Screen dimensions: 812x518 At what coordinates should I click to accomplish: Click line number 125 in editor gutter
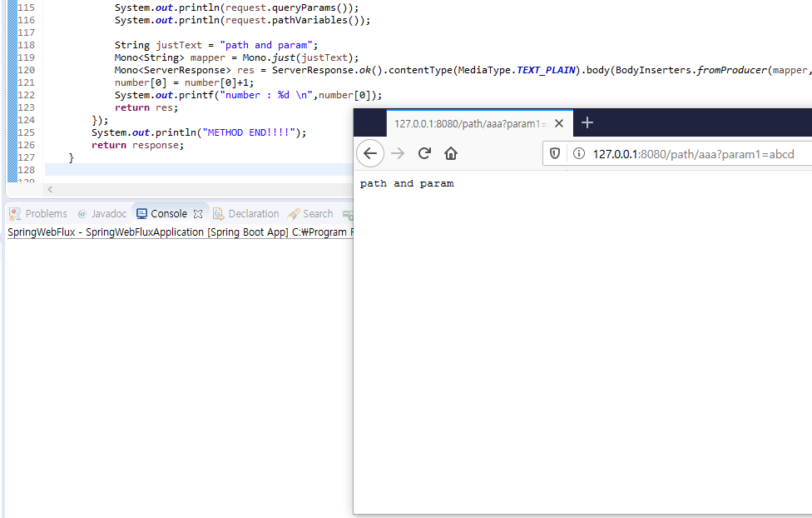coord(27,132)
